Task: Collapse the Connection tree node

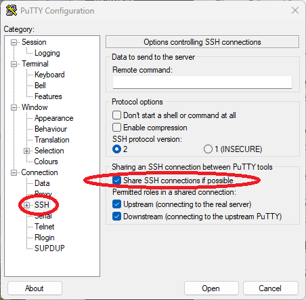Action: (x=14, y=172)
